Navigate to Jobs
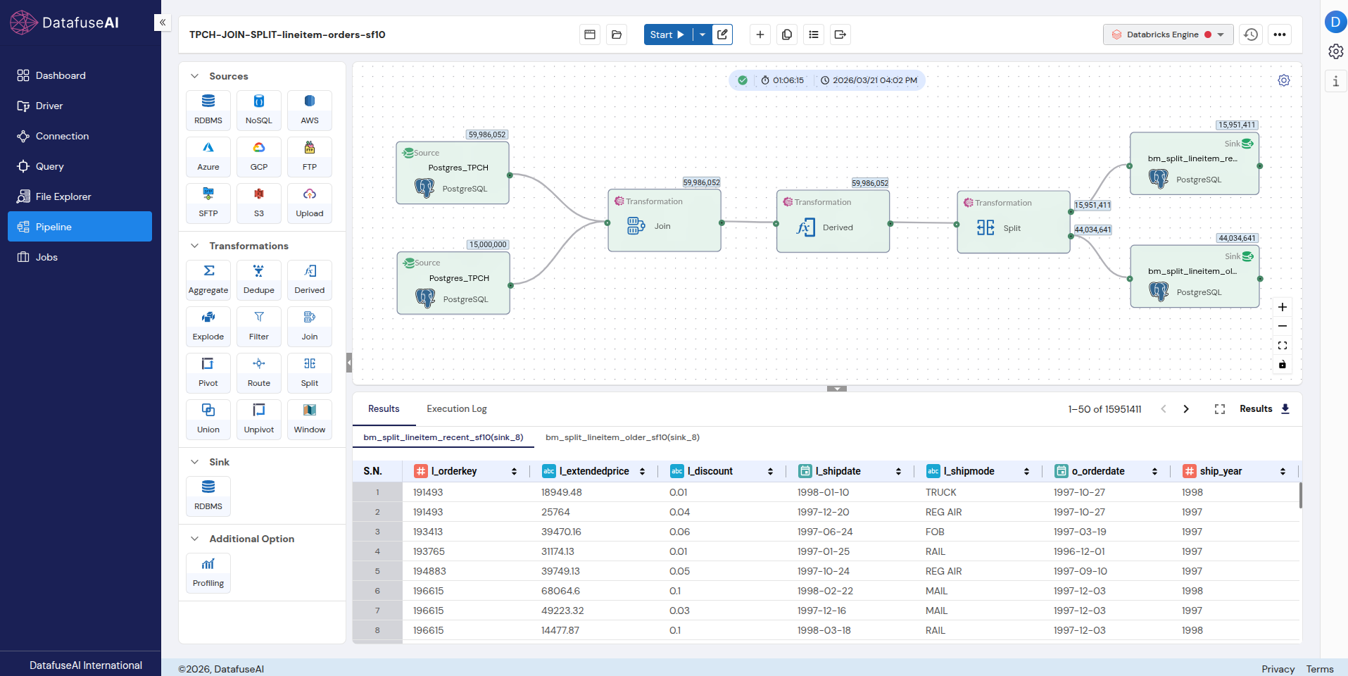The width and height of the screenshot is (1348, 676). (80, 257)
